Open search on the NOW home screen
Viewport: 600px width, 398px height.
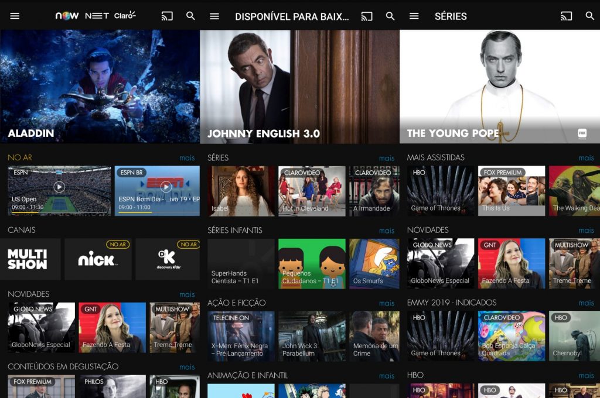[190, 16]
